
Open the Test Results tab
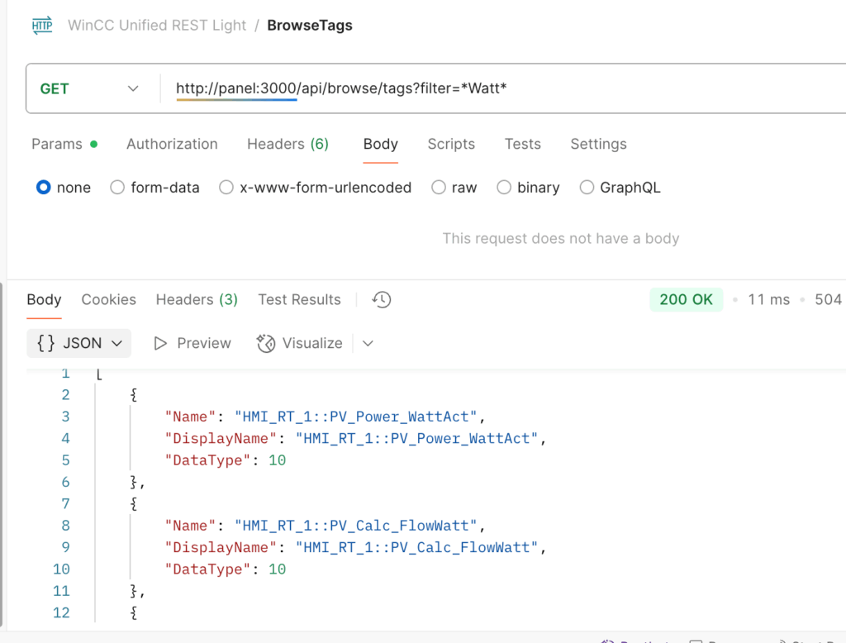299,300
